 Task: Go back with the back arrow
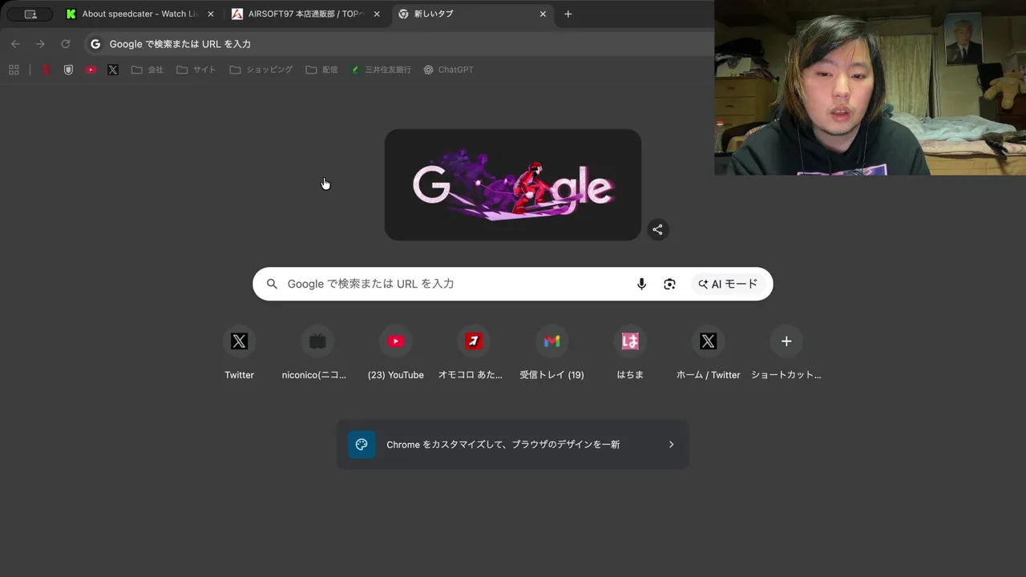point(15,44)
